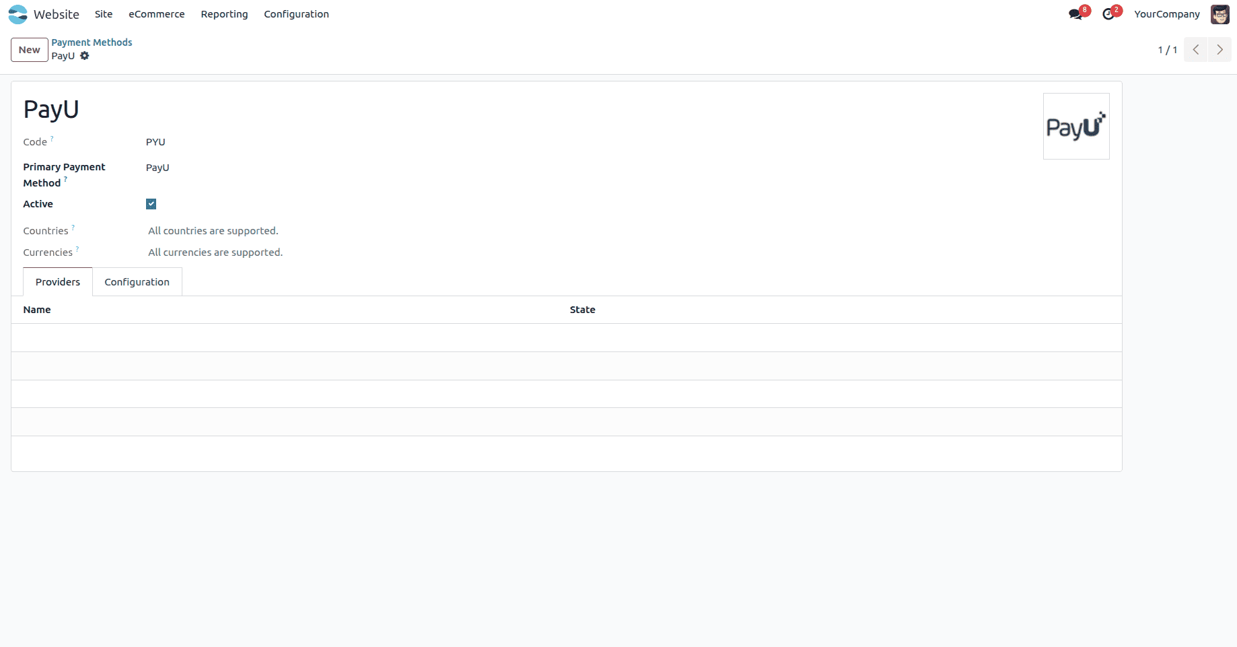Disable the Active checkbox
The height and width of the screenshot is (647, 1237).
[x=151, y=203]
